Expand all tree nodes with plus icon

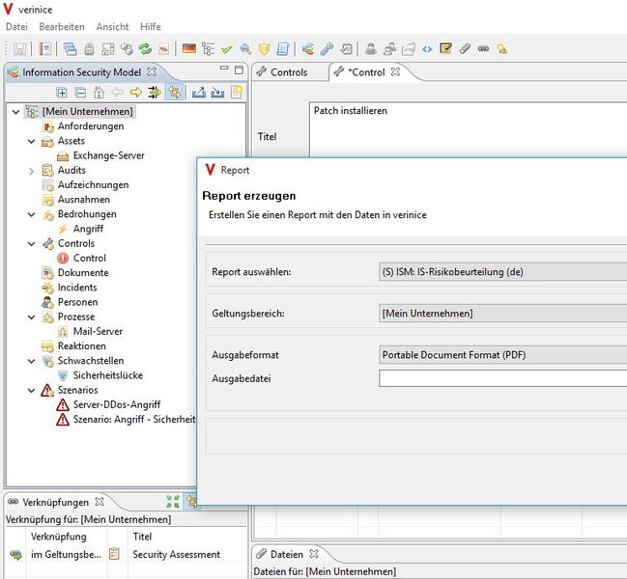(62, 93)
